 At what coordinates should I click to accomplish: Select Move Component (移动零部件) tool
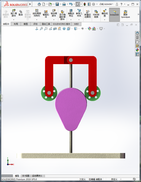(54, 13)
